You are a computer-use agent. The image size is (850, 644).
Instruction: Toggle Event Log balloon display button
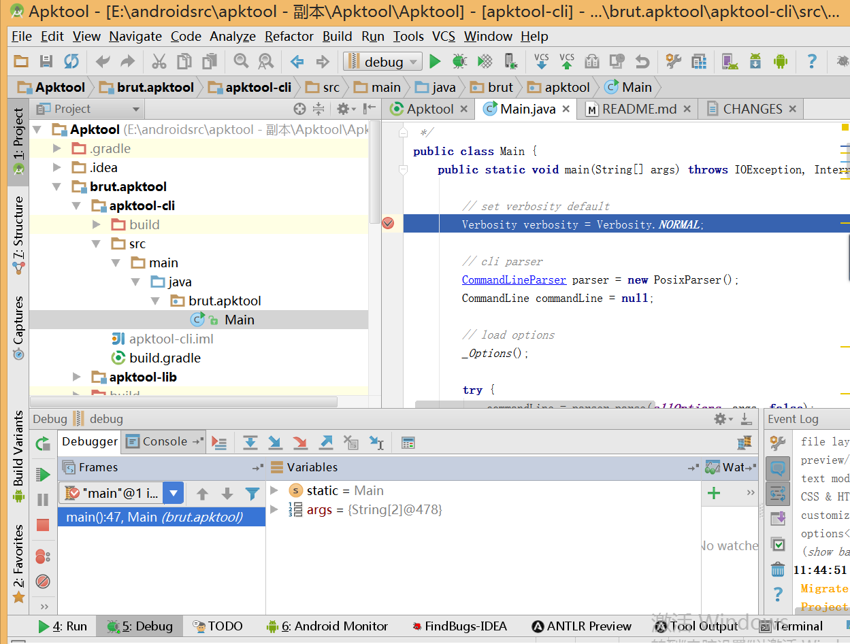pyautogui.click(x=778, y=469)
